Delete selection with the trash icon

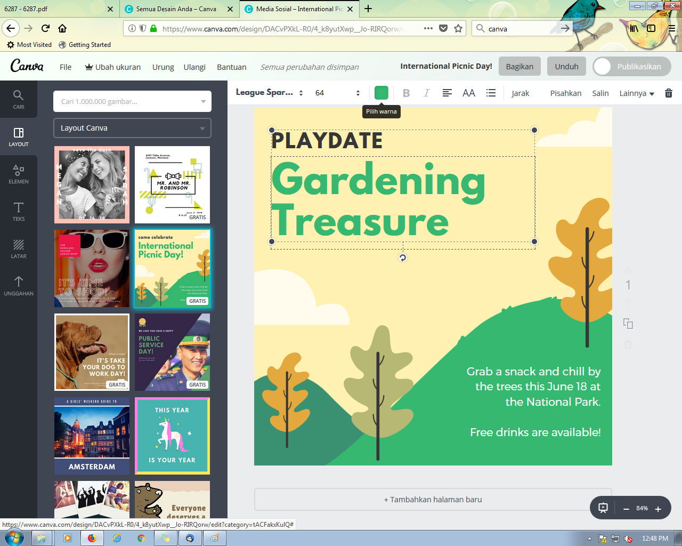(668, 92)
